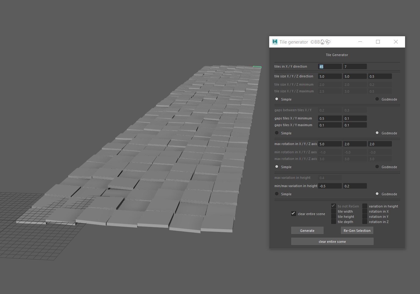
Task: Click the 'max variation in height' label
Action: point(292,178)
